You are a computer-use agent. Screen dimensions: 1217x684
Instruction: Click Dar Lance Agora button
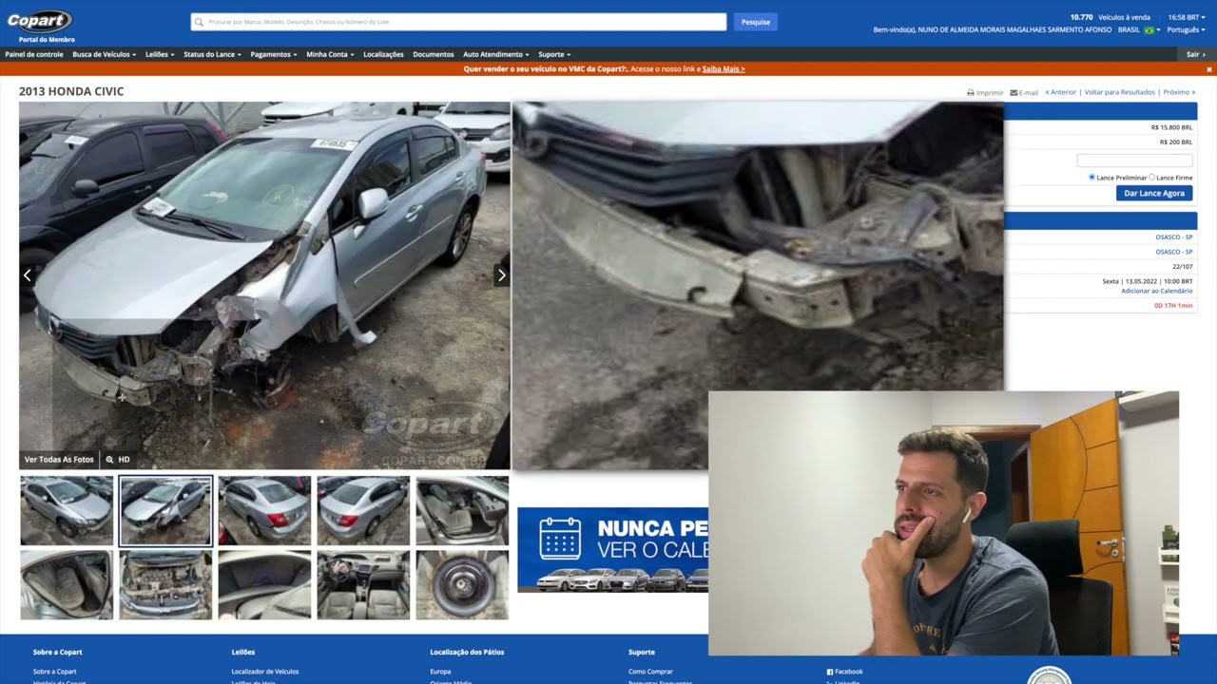pos(1154,193)
